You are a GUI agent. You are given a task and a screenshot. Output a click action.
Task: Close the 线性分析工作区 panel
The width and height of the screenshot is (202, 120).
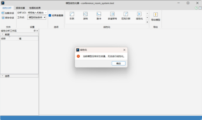[x=37, y=31]
